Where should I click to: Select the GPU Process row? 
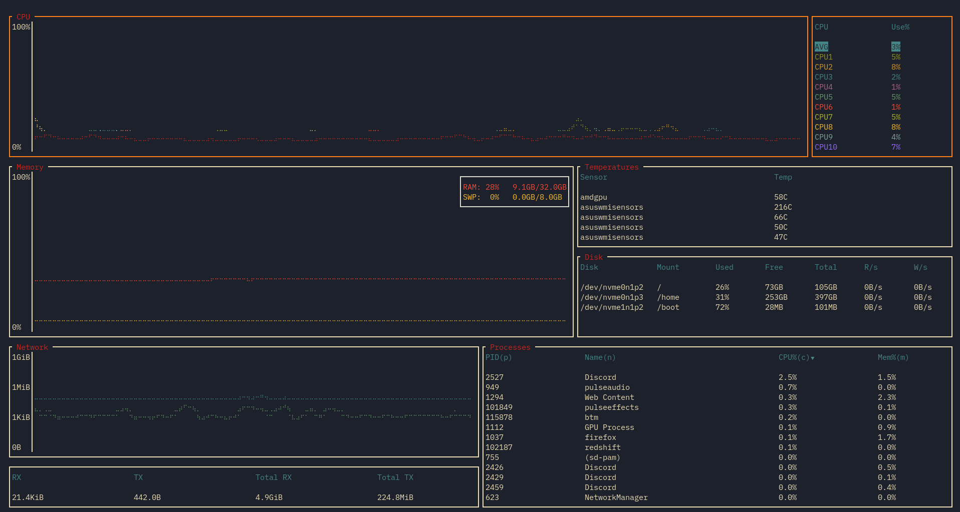point(717,427)
